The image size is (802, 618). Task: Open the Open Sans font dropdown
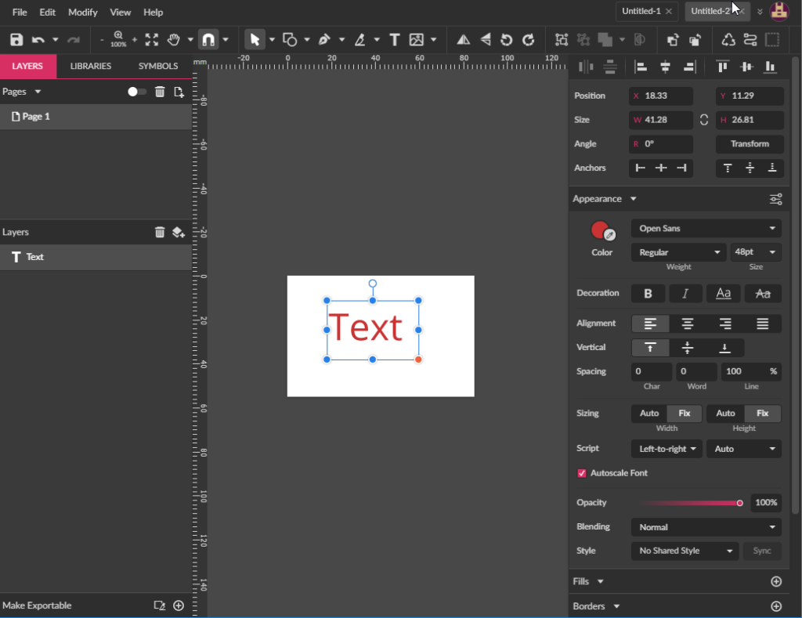click(706, 229)
